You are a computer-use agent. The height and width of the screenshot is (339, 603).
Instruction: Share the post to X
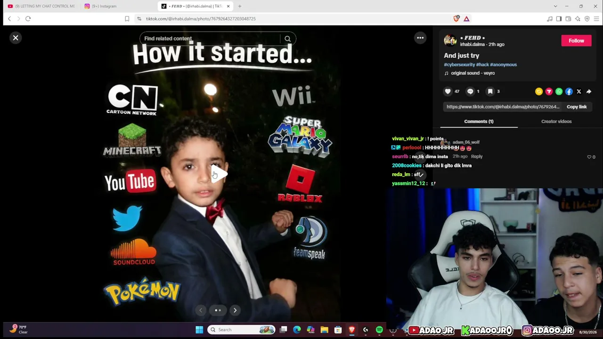tap(579, 91)
